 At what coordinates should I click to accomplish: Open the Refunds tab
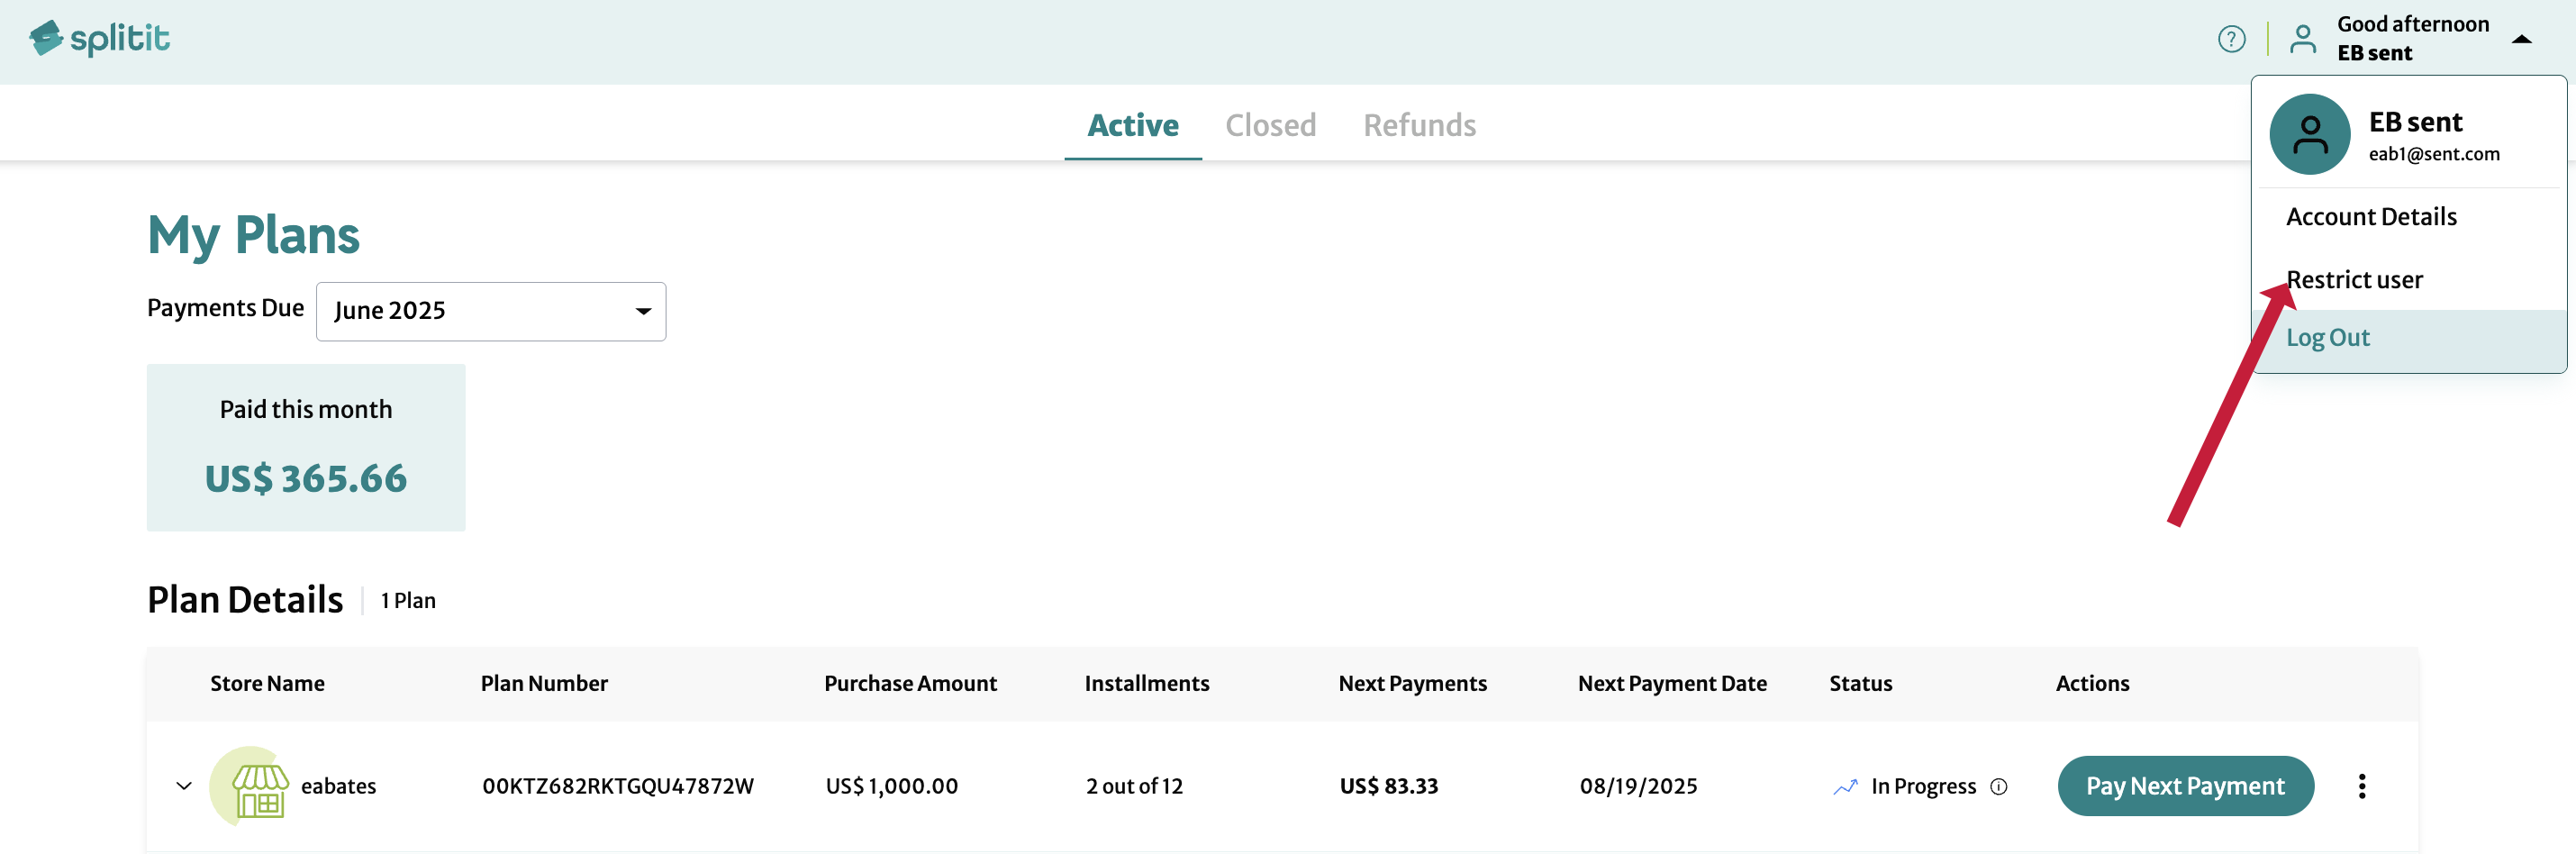click(x=1419, y=125)
